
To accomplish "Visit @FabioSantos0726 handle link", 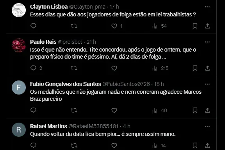I will point(126,84).
